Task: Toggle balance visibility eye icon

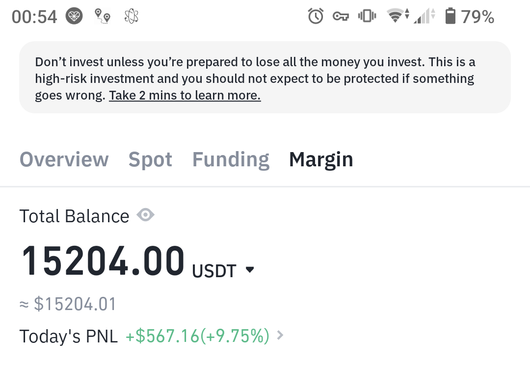Action: [146, 215]
